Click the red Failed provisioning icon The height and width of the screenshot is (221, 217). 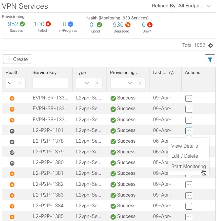click(x=48, y=24)
